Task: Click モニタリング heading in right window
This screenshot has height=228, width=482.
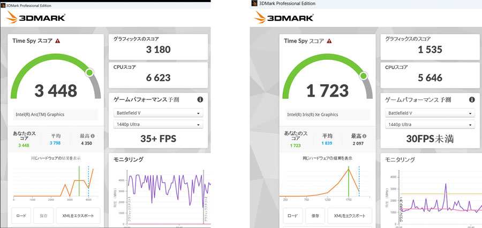Action: click(x=400, y=159)
